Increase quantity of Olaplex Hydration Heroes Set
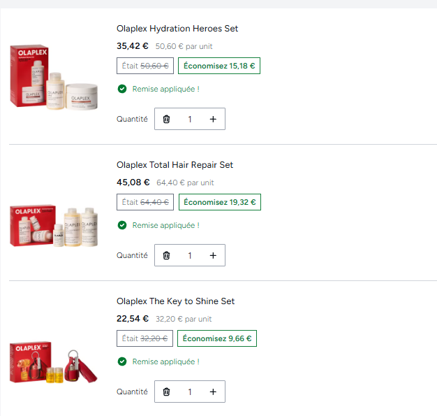The width and height of the screenshot is (437, 416). click(x=213, y=120)
